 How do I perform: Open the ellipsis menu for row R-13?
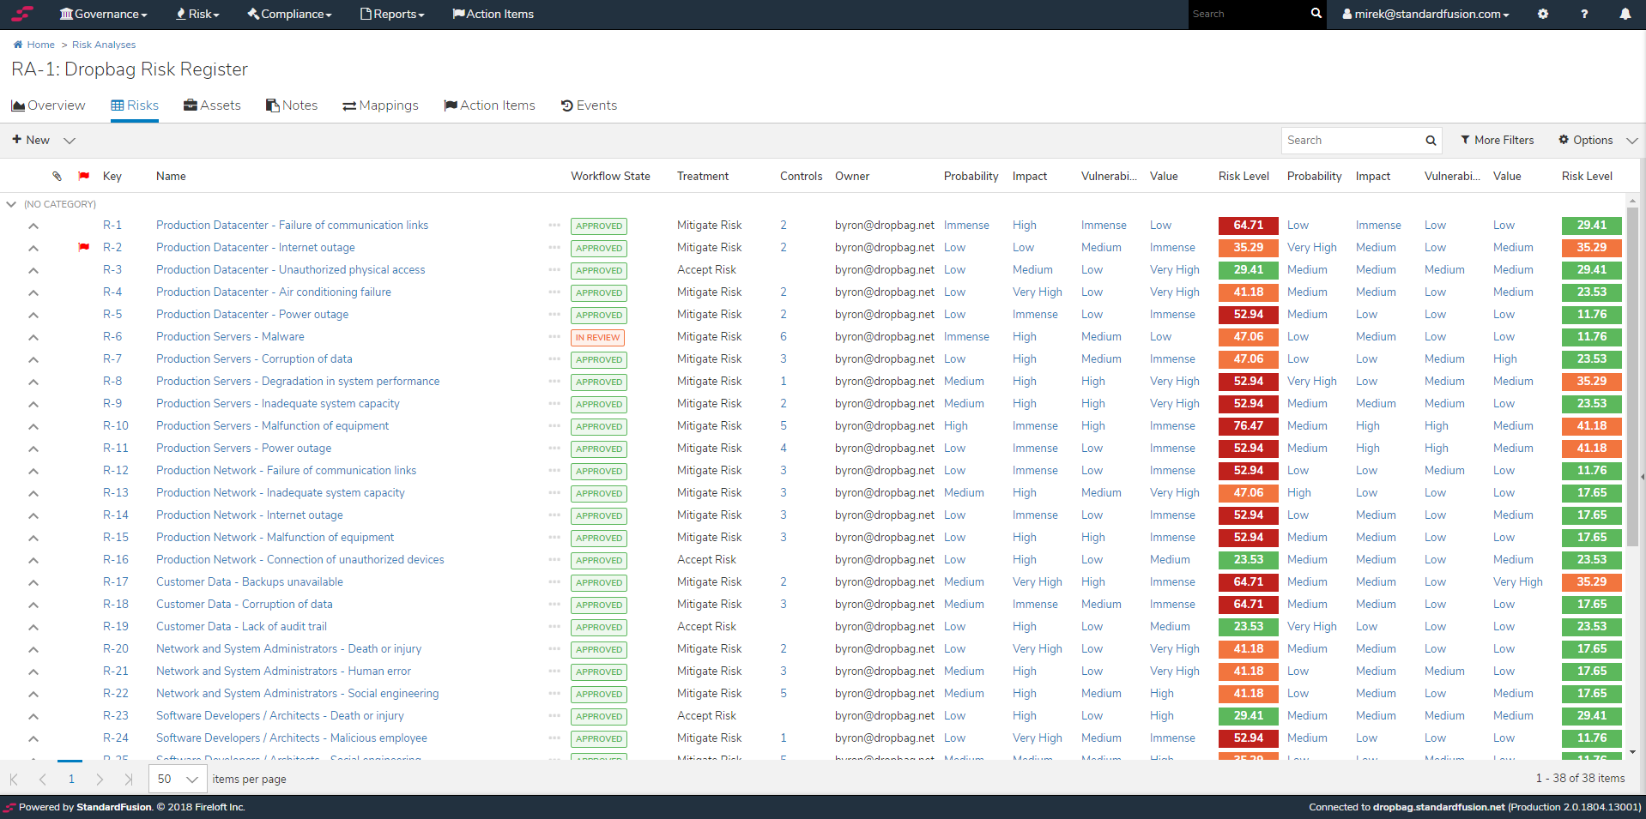coord(554,492)
